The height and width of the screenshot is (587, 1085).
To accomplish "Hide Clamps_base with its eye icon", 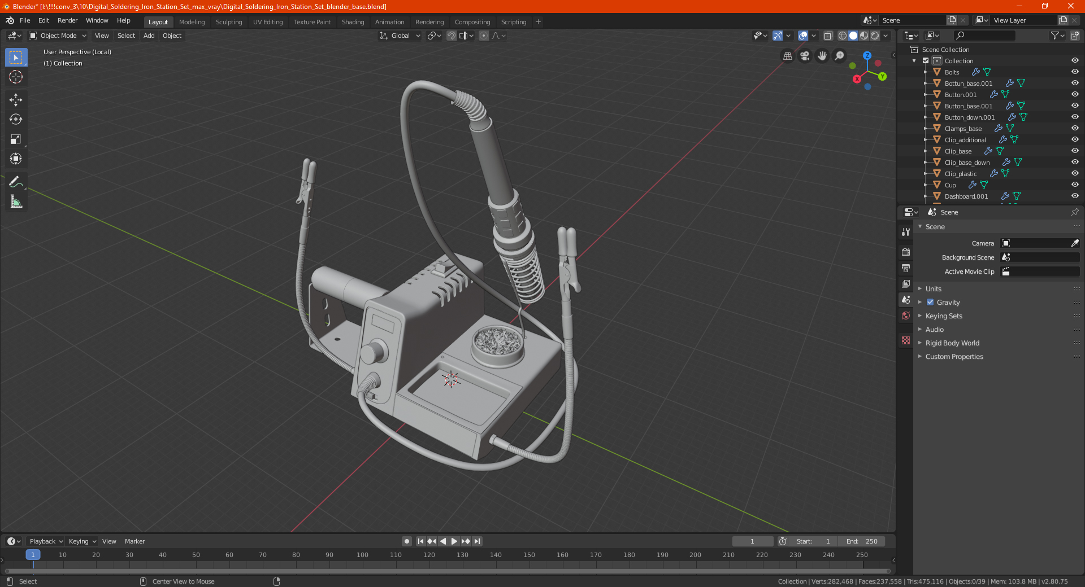I will pos(1075,129).
